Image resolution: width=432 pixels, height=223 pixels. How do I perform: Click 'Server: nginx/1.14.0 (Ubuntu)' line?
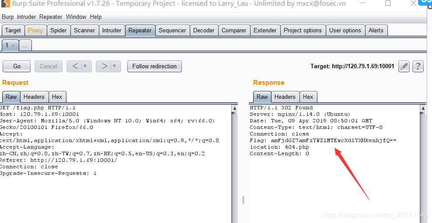click(300, 114)
